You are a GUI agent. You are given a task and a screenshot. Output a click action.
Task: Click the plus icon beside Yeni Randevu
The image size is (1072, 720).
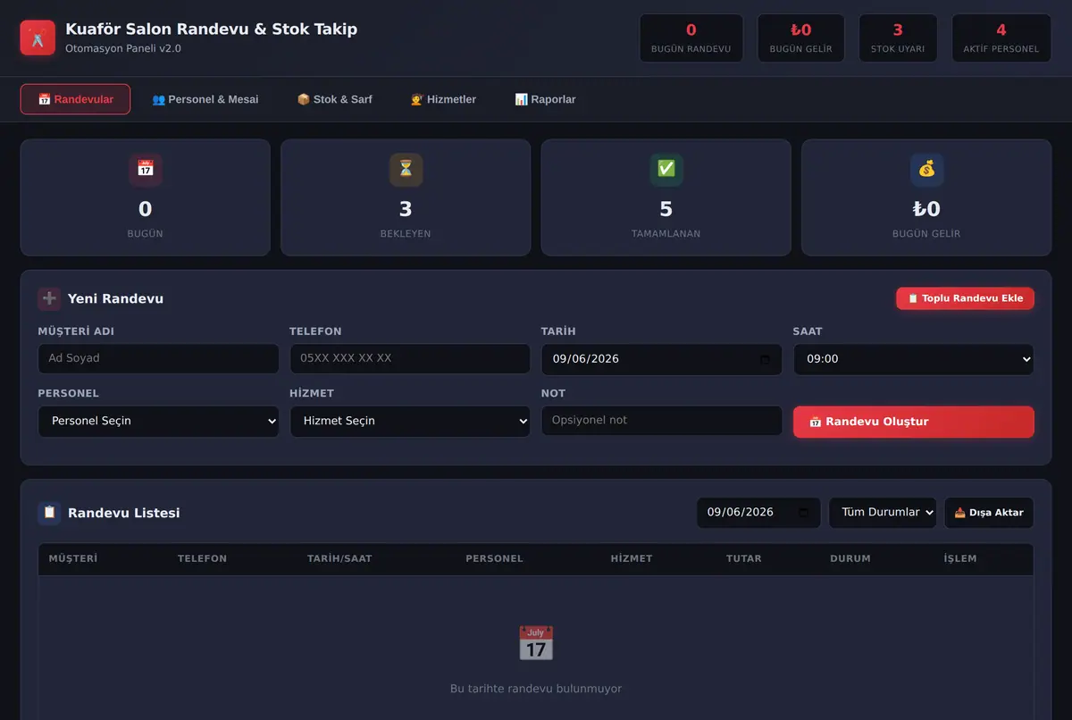[x=49, y=298]
